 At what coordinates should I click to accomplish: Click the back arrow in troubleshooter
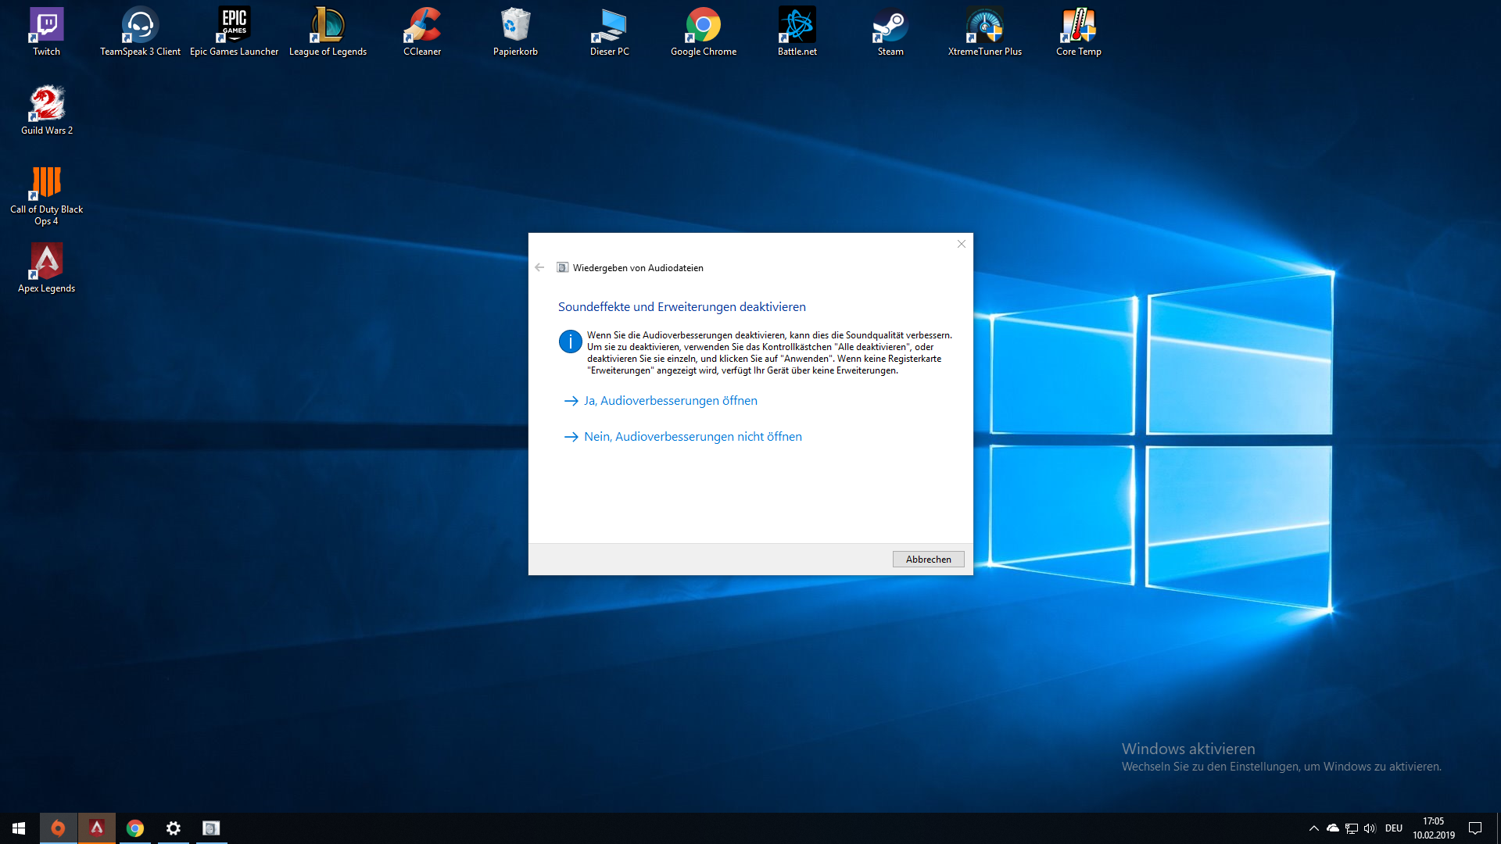(x=539, y=267)
